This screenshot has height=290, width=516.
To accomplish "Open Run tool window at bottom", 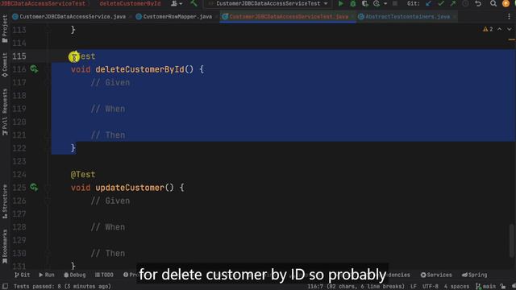I will pos(47,275).
